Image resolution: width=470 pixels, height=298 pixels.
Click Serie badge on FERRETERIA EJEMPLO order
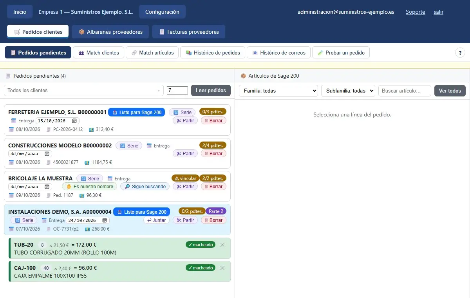[x=182, y=112]
